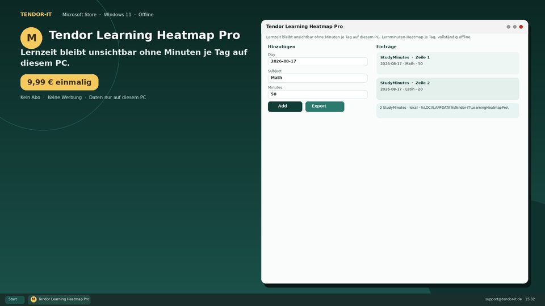Click the yellow M app logo
The height and width of the screenshot is (306, 545).
[31, 38]
